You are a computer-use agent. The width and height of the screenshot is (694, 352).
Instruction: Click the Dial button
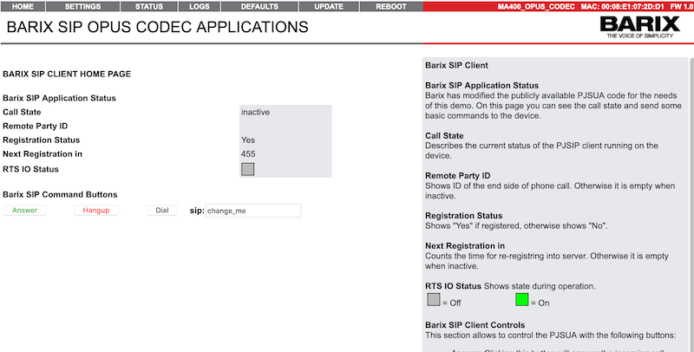pos(162,211)
